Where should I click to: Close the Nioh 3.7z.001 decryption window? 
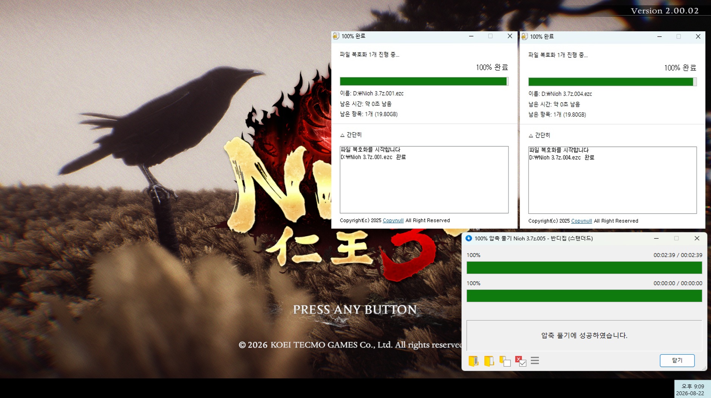510,36
